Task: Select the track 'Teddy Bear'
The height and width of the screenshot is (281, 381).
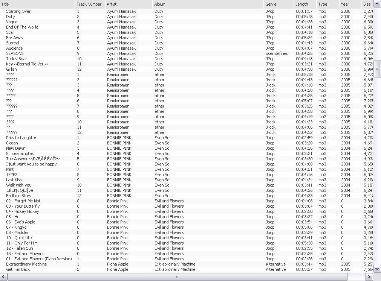Action: point(17,59)
